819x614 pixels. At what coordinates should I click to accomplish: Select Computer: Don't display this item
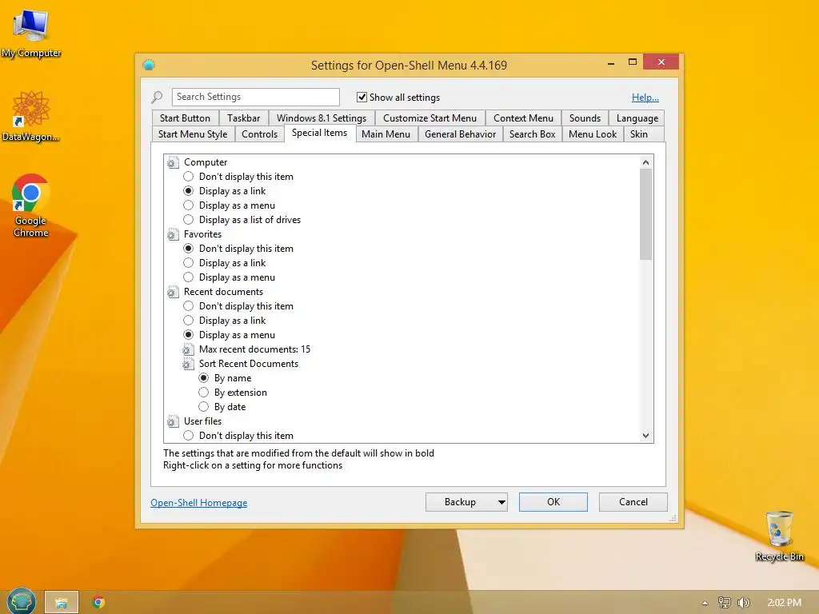(x=189, y=177)
